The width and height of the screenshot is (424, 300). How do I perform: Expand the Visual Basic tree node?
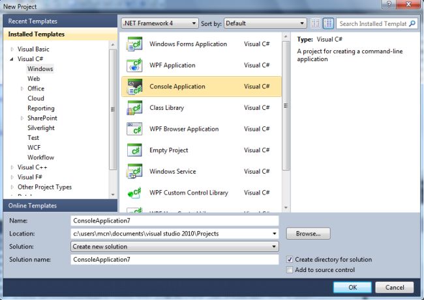point(12,49)
